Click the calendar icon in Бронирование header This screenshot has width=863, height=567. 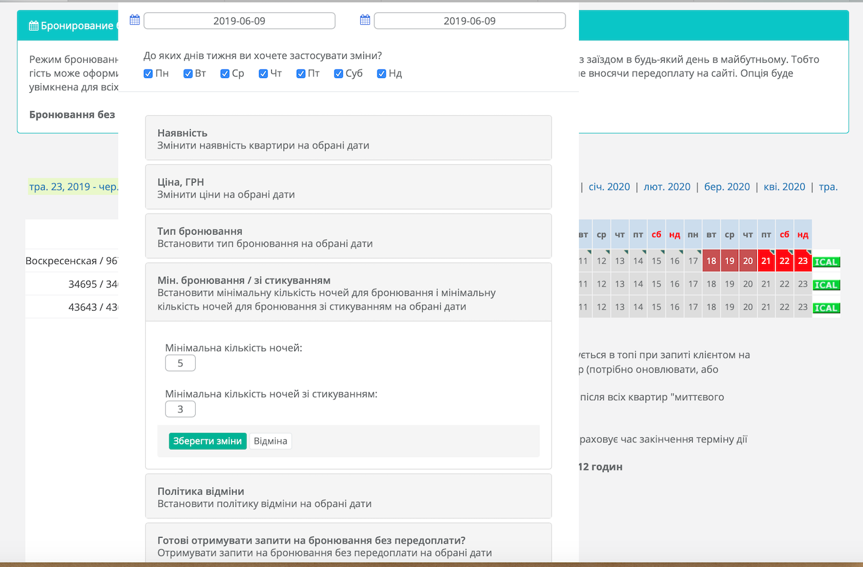pos(34,26)
